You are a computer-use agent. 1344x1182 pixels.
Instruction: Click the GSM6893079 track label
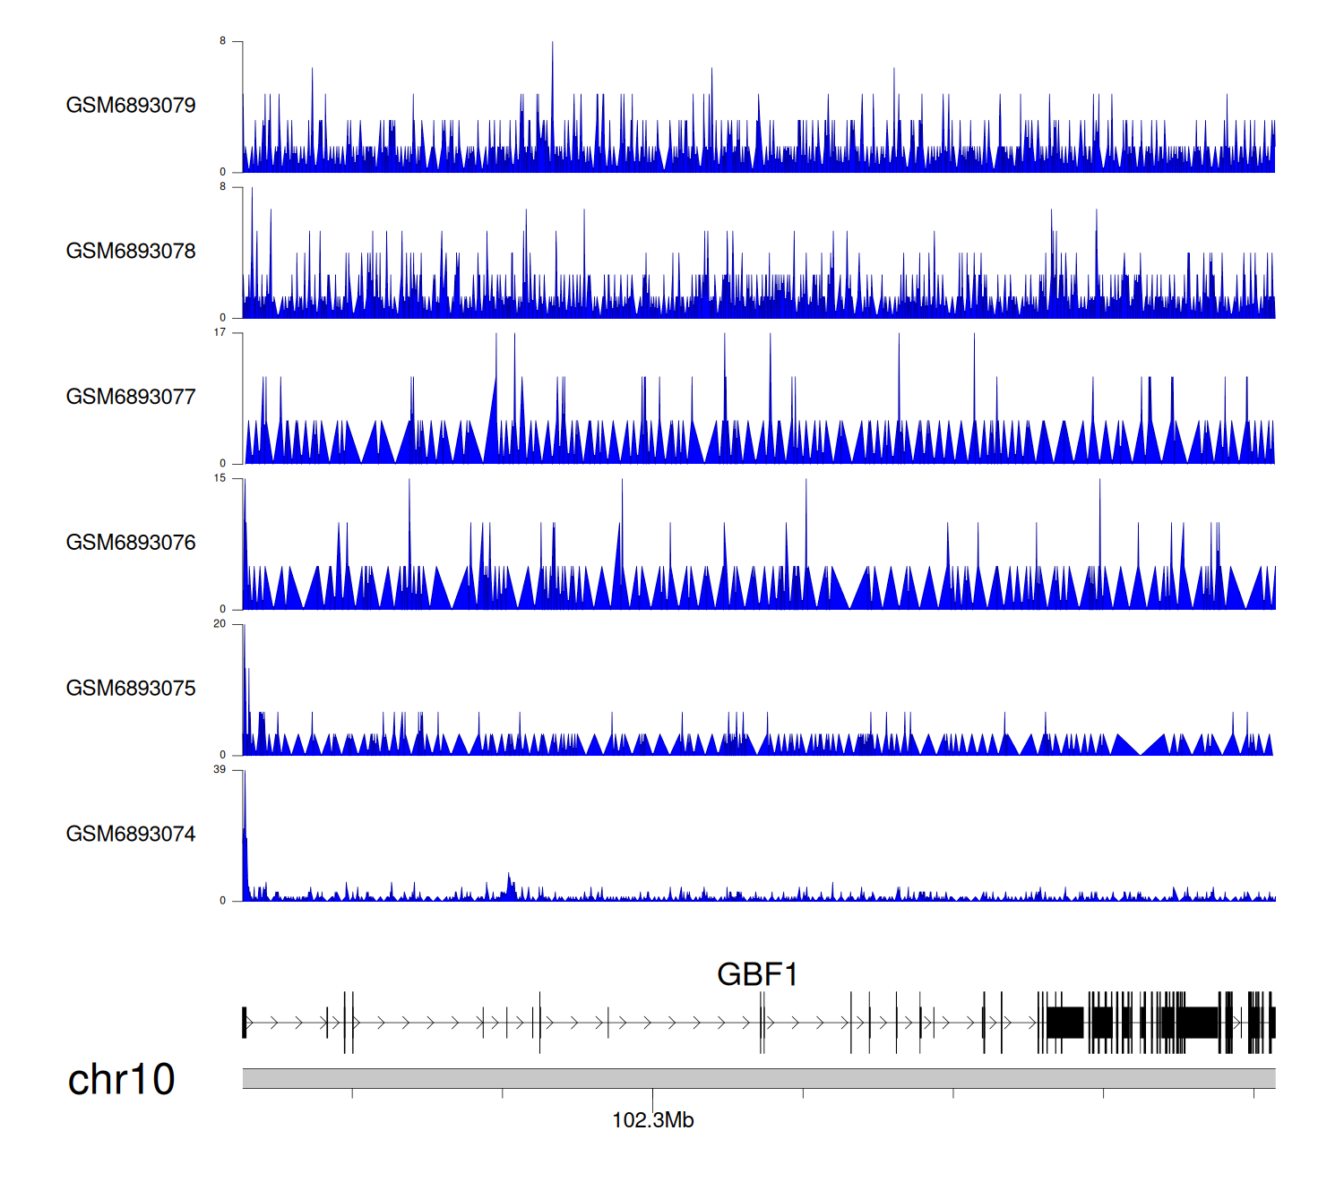click(x=131, y=106)
